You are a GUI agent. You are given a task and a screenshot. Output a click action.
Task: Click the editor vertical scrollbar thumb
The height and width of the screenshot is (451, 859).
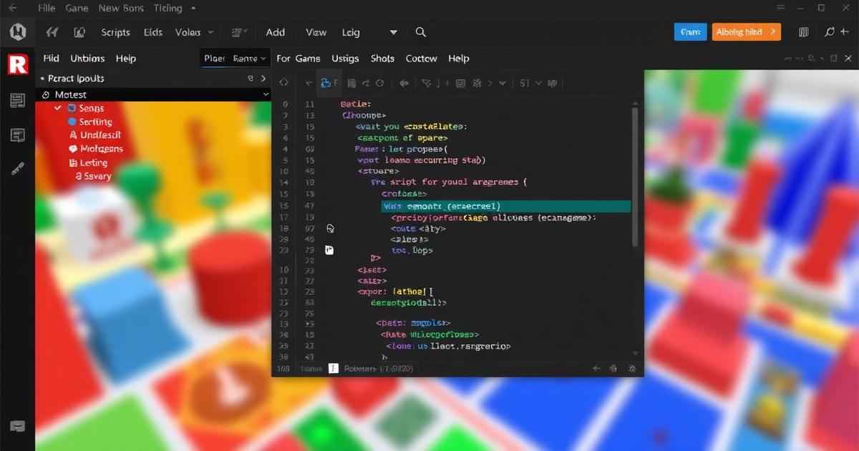coord(634,177)
